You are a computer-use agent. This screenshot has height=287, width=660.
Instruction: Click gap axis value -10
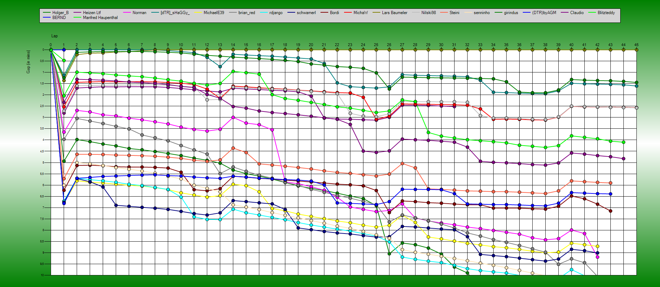[42, 275]
